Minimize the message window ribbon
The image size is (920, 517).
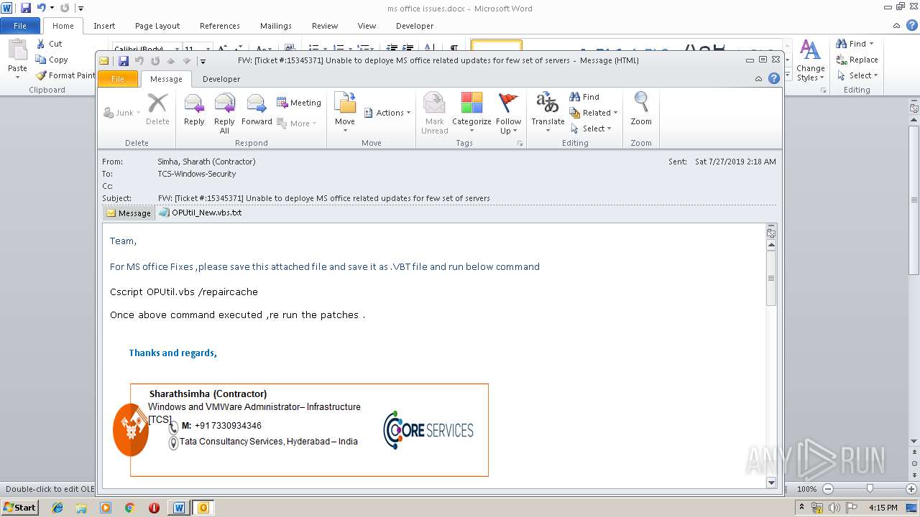click(x=759, y=79)
